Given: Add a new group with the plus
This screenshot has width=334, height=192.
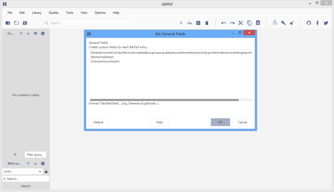Looking at the screenshot, I should click(x=15, y=154).
